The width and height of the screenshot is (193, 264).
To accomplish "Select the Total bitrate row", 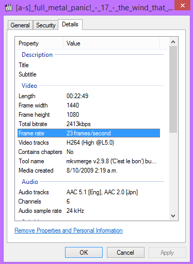I will pyautogui.click(x=89, y=124).
